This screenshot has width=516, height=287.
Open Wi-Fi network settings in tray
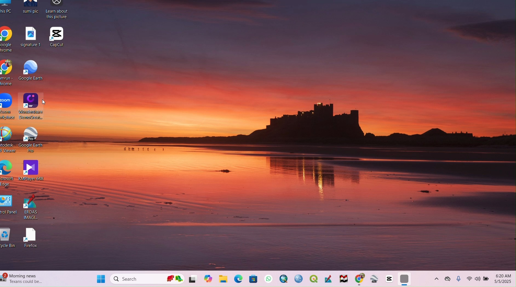[x=470, y=279]
